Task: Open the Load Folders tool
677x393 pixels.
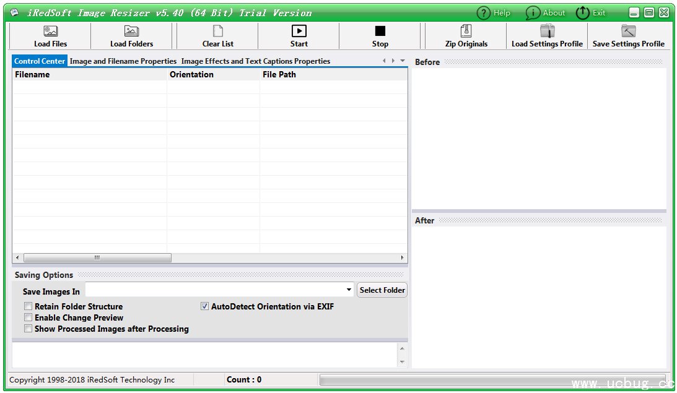Action: coord(131,32)
